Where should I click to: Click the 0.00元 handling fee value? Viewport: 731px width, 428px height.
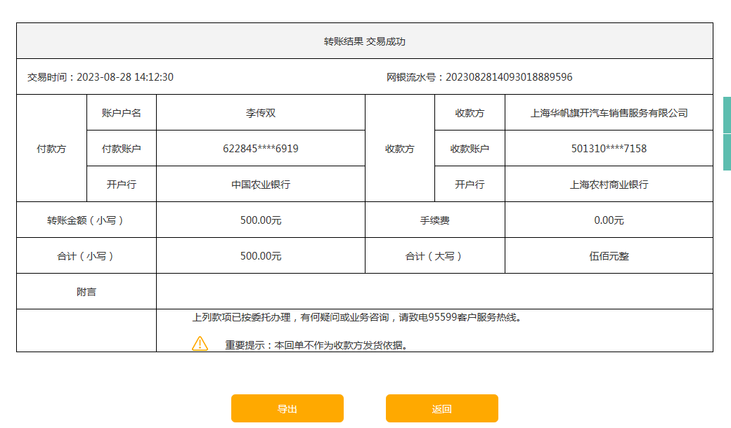click(609, 220)
